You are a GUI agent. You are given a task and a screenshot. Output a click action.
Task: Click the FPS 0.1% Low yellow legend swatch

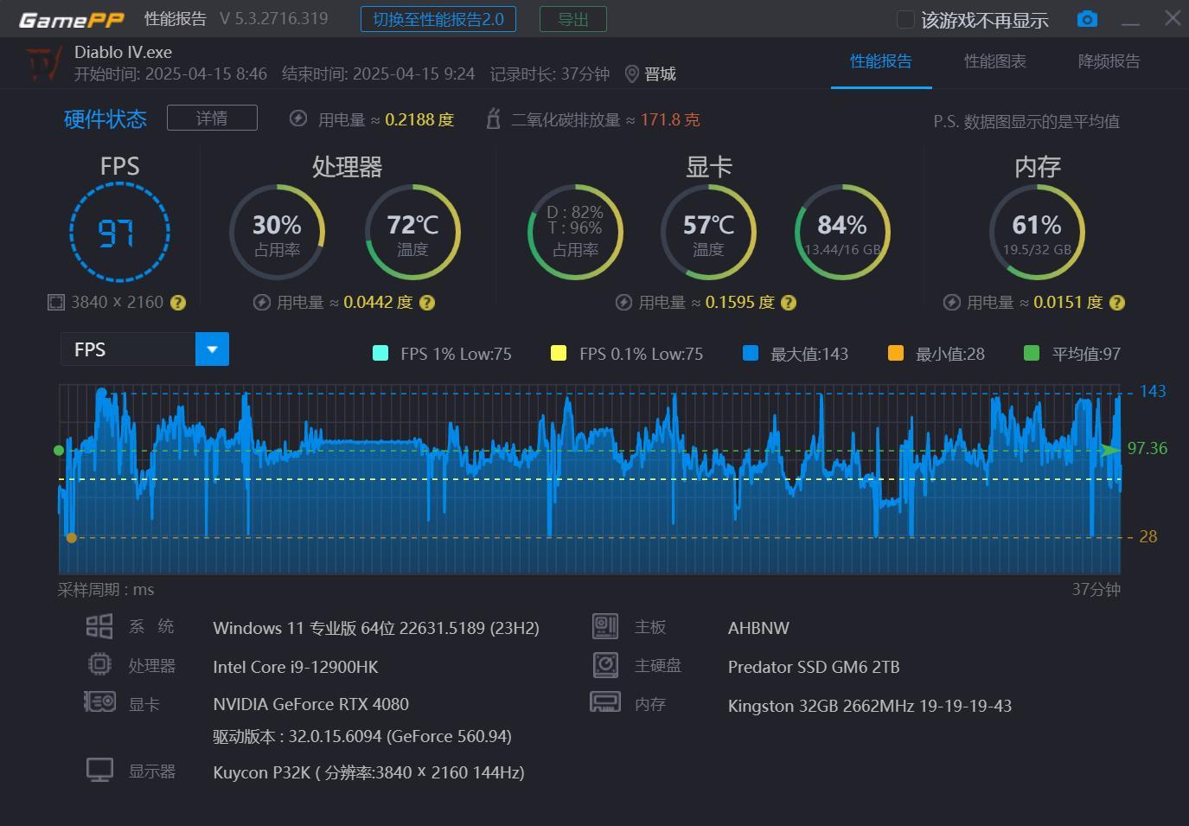click(x=559, y=353)
